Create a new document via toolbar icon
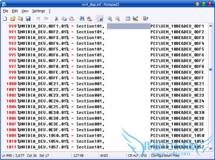 pos(5,19)
